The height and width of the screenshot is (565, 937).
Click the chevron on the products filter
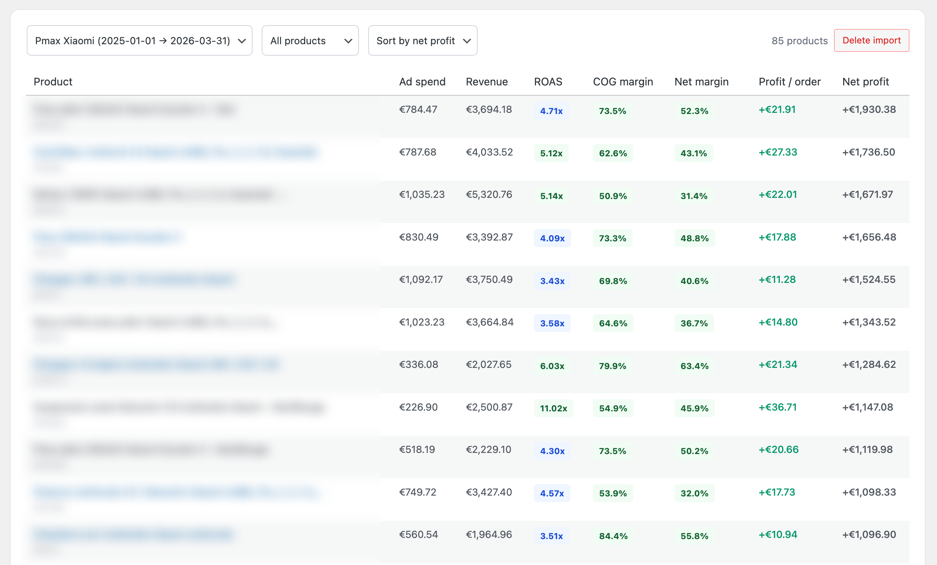pos(348,41)
